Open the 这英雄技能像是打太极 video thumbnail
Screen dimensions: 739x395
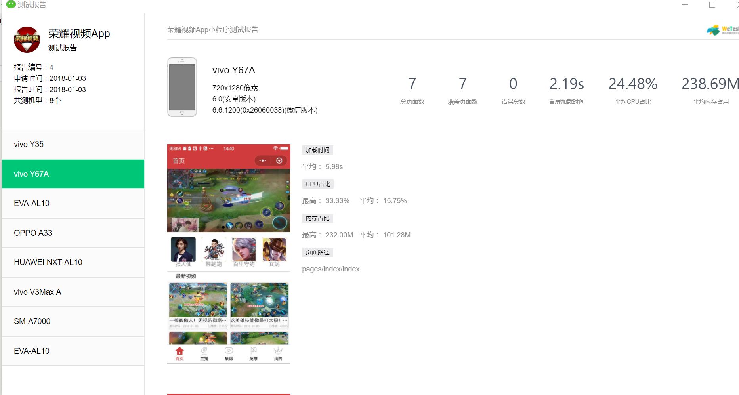(x=260, y=300)
